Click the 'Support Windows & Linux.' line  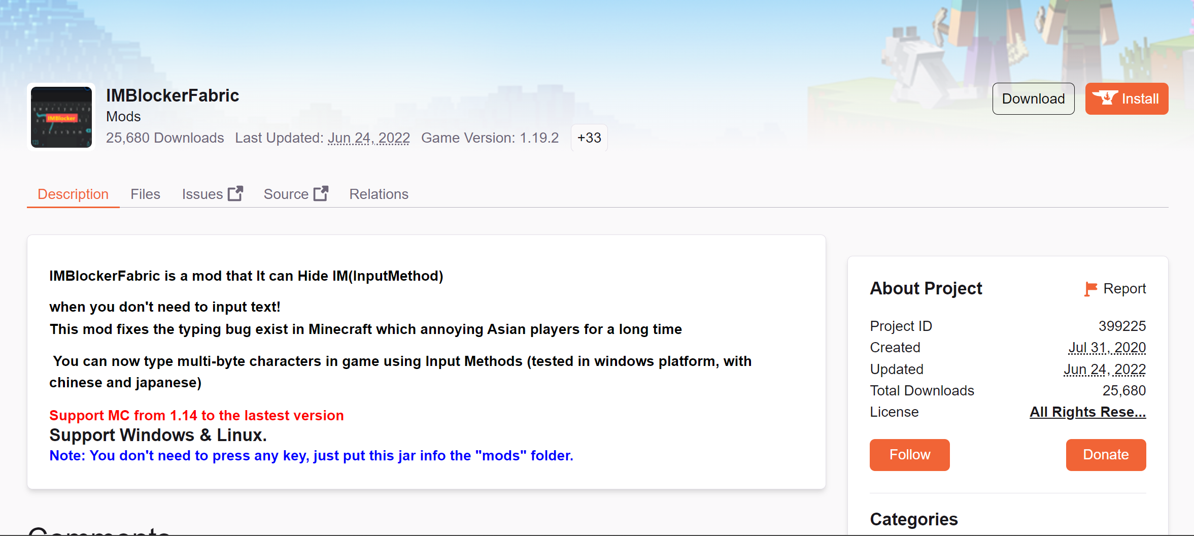click(158, 435)
